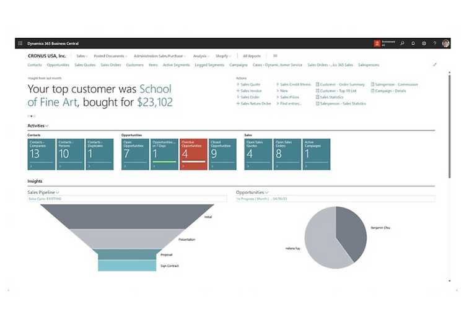Screen dimensions: 464x312
Task: Open Logged Segments
Action: coord(209,65)
